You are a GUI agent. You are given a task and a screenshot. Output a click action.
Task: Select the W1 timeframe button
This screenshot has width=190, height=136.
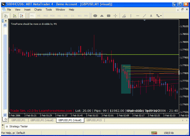(x=79, y=16)
